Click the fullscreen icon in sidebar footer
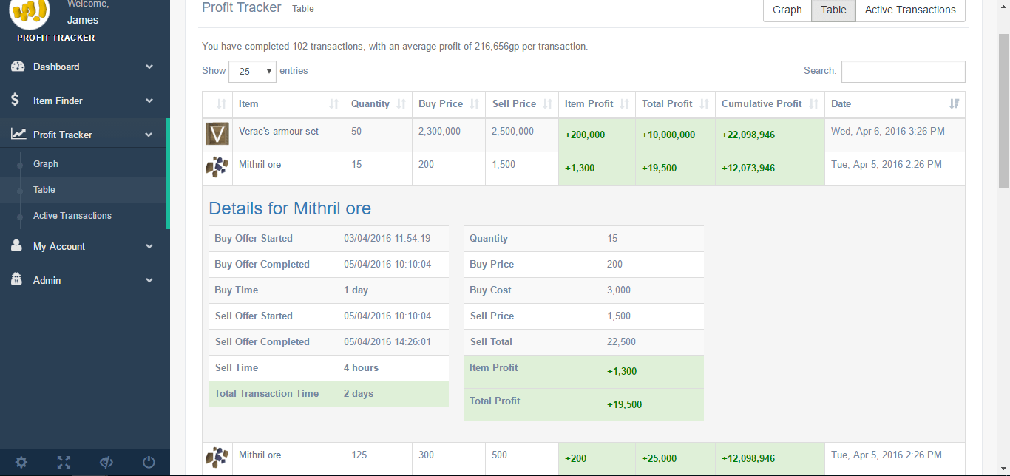The width and height of the screenshot is (1010, 476). coord(64,463)
